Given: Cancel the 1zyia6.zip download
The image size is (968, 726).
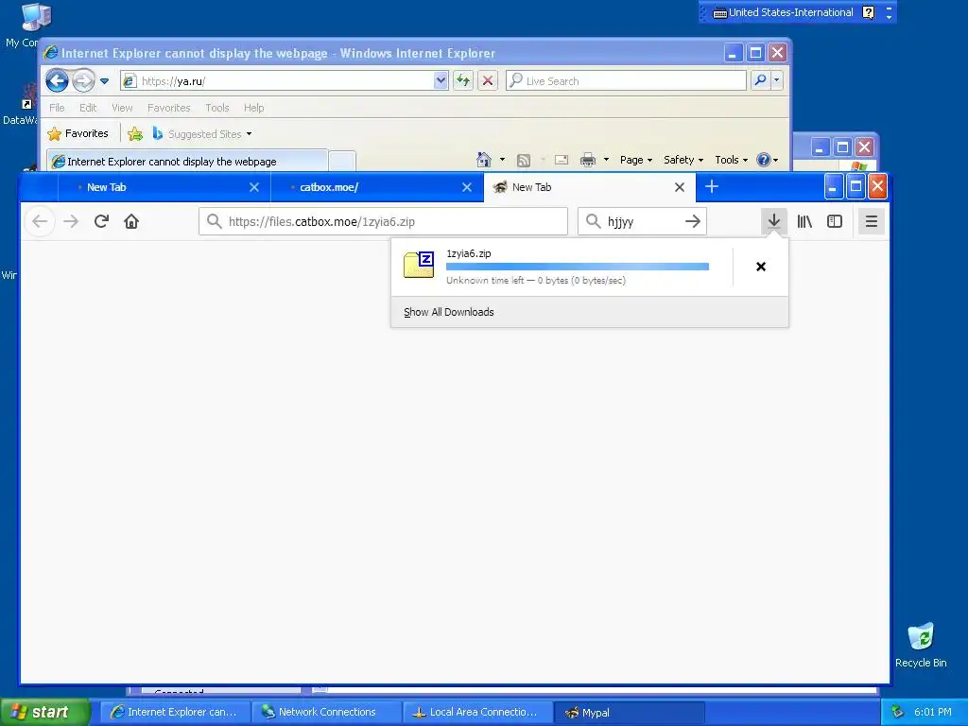Looking at the screenshot, I should pyautogui.click(x=761, y=267).
